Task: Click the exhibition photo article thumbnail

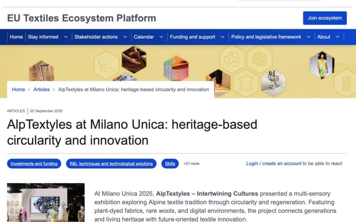Action: (46, 204)
